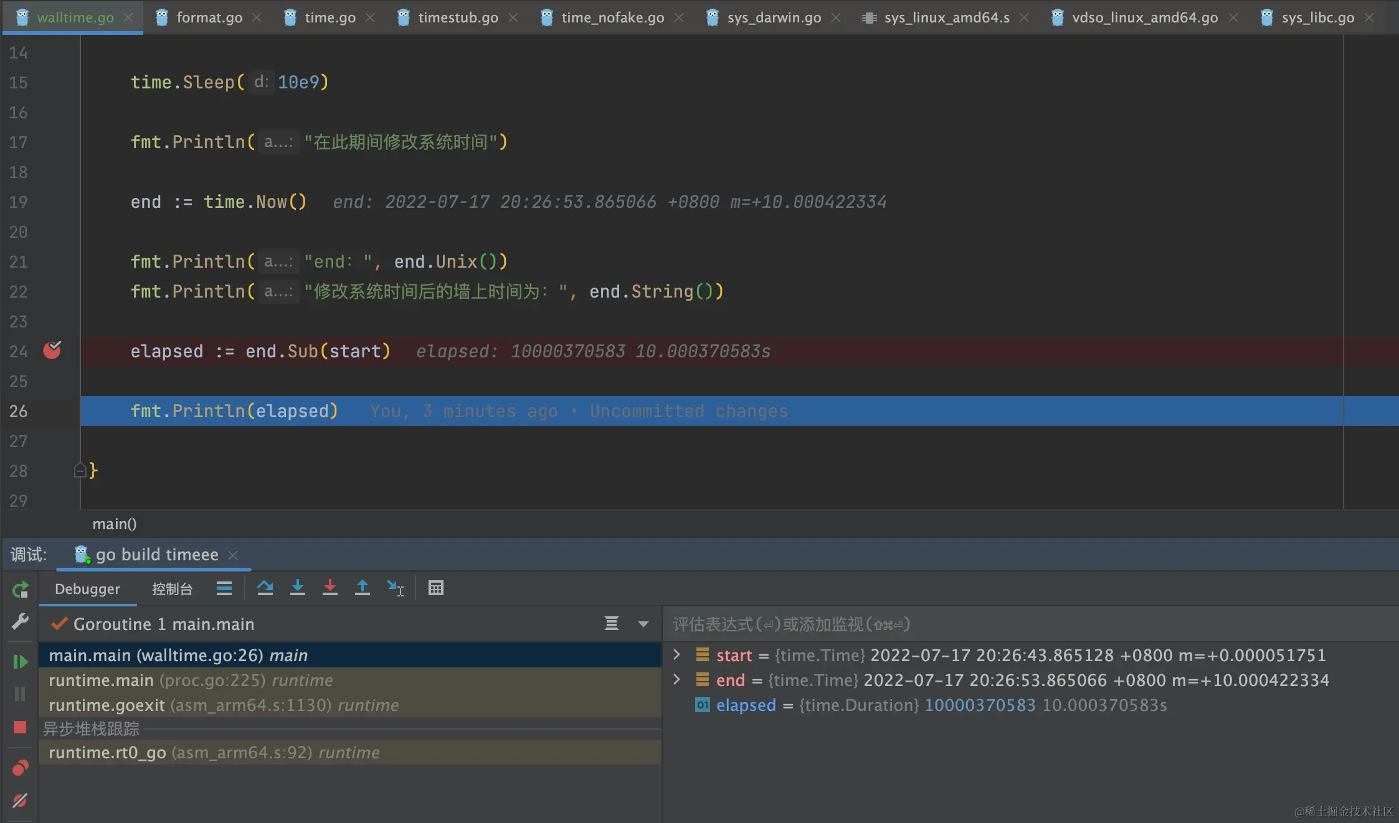
Task: Expand the start variable in the watches
Action: pos(677,655)
